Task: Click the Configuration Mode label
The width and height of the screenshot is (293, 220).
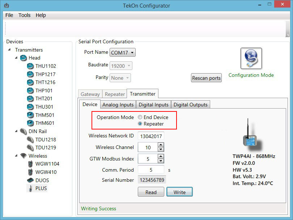Action: tap(251, 75)
